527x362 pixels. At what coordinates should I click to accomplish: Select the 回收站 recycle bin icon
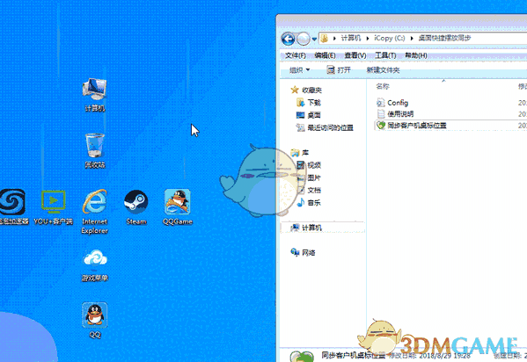(x=94, y=150)
